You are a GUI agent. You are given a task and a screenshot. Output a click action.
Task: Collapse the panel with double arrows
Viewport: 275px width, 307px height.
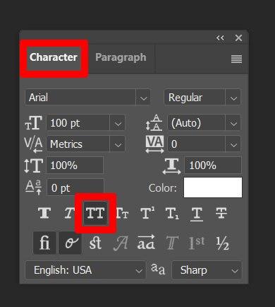tap(220, 37)
